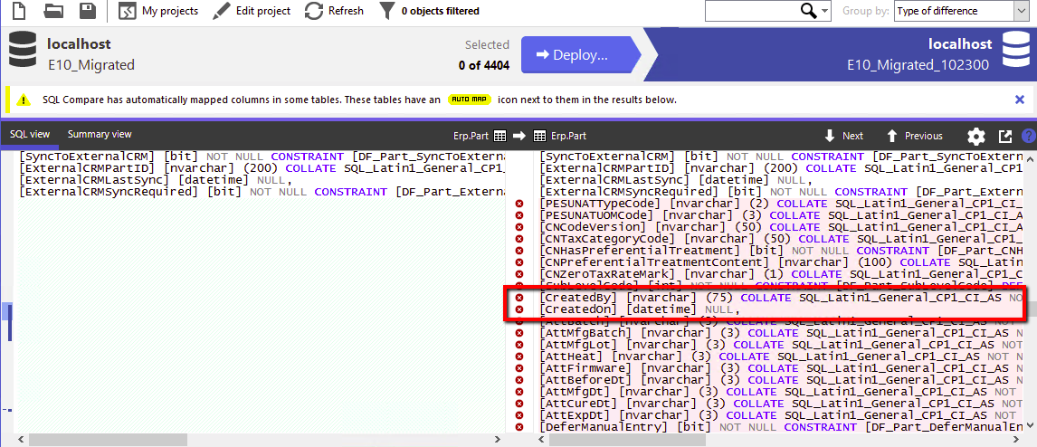Select the [AttExpDt] line
Screen dimensions: 1037x447
pyautogui.click(x=782, y=415)
